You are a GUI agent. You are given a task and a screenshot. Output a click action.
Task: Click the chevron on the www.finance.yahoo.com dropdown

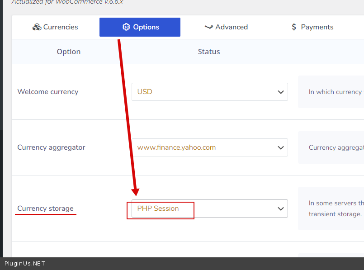coord(280,147)
